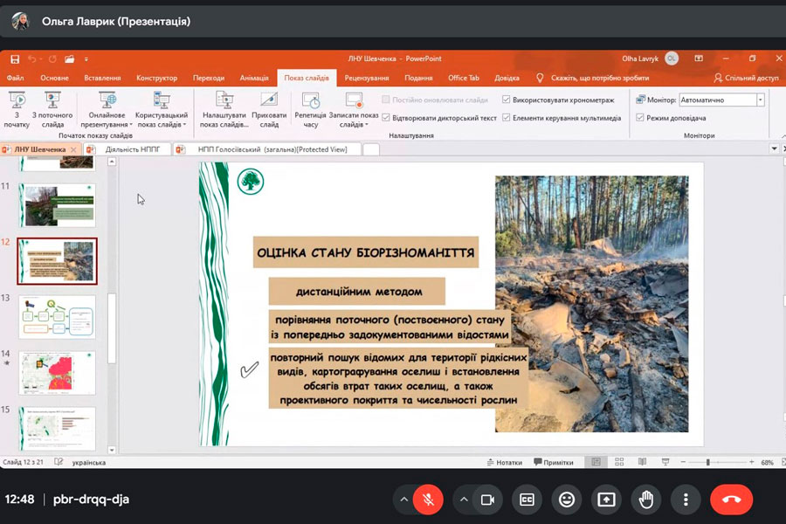Open the Монітор dropdown set to Автоматично
Viewport: 786px width, 524px height.
721,100
